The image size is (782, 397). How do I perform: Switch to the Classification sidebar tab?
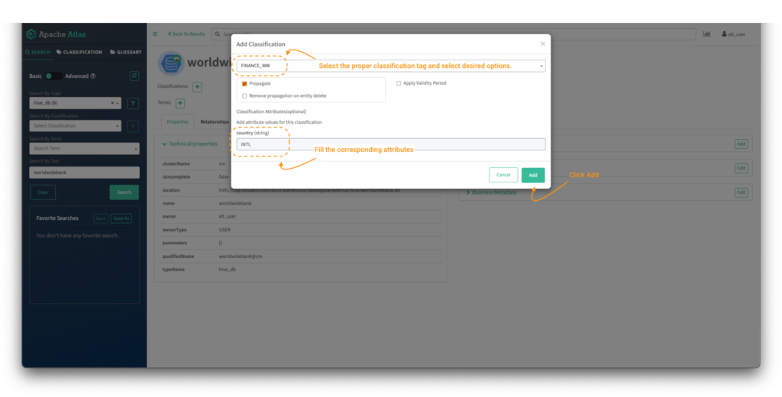79,53
